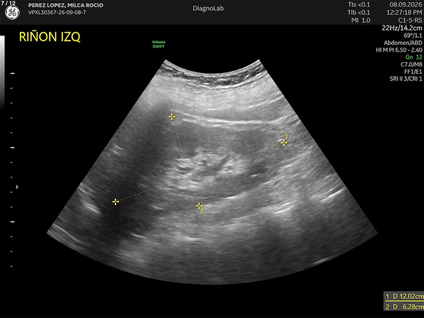Click the Voluson SWIFT logo
424x318 pixels.
(159, 44)
